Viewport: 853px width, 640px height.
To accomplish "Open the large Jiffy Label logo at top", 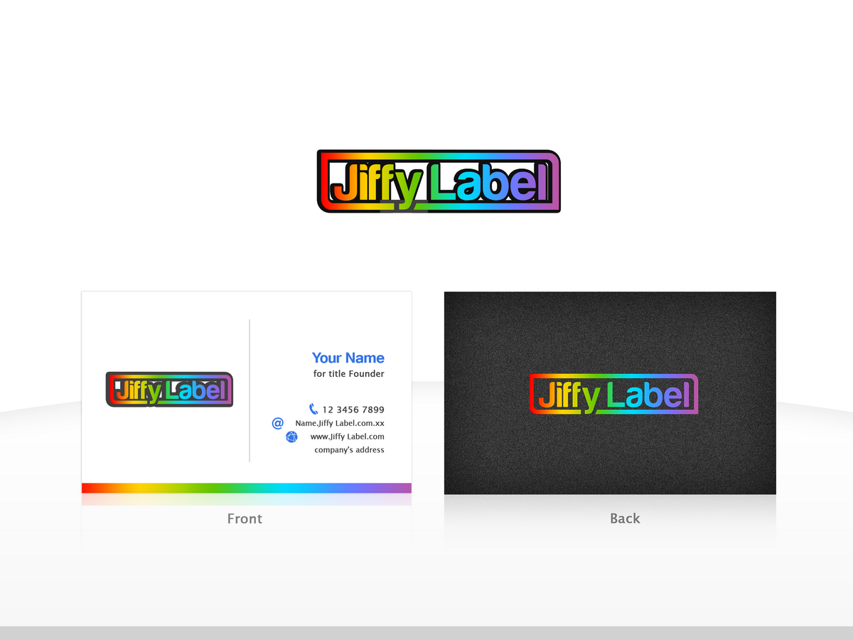I will point(438,181).
